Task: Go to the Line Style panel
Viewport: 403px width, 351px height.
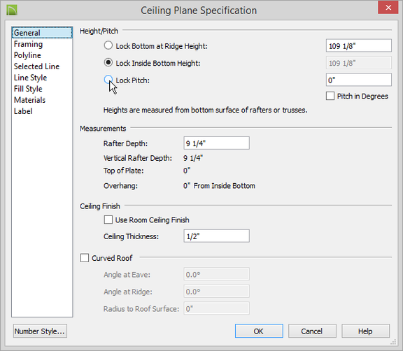Action: pos(30,78)
